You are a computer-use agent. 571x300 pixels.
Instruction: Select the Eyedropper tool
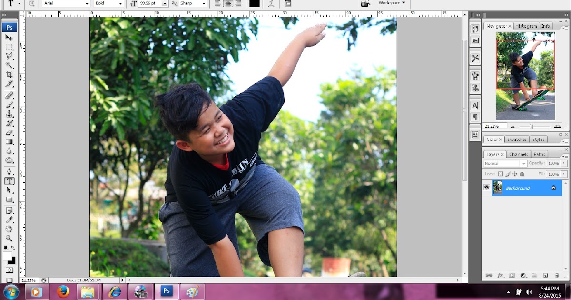pos(9,220)
